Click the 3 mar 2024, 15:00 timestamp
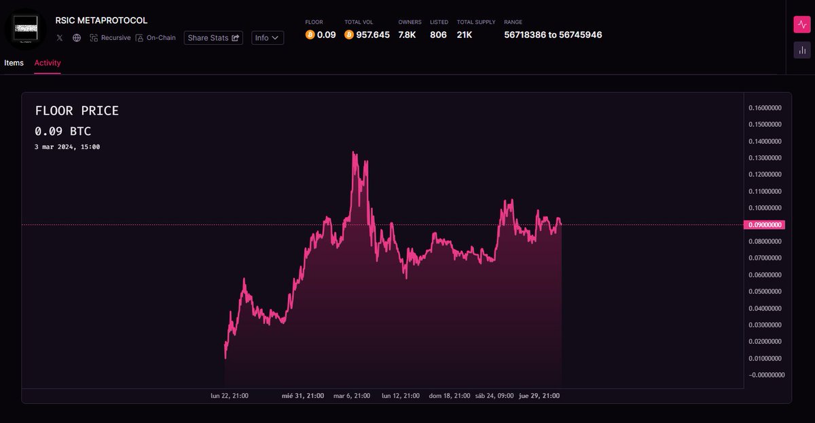This screenshot has height=423, width=815. click(x=67, y=146)
